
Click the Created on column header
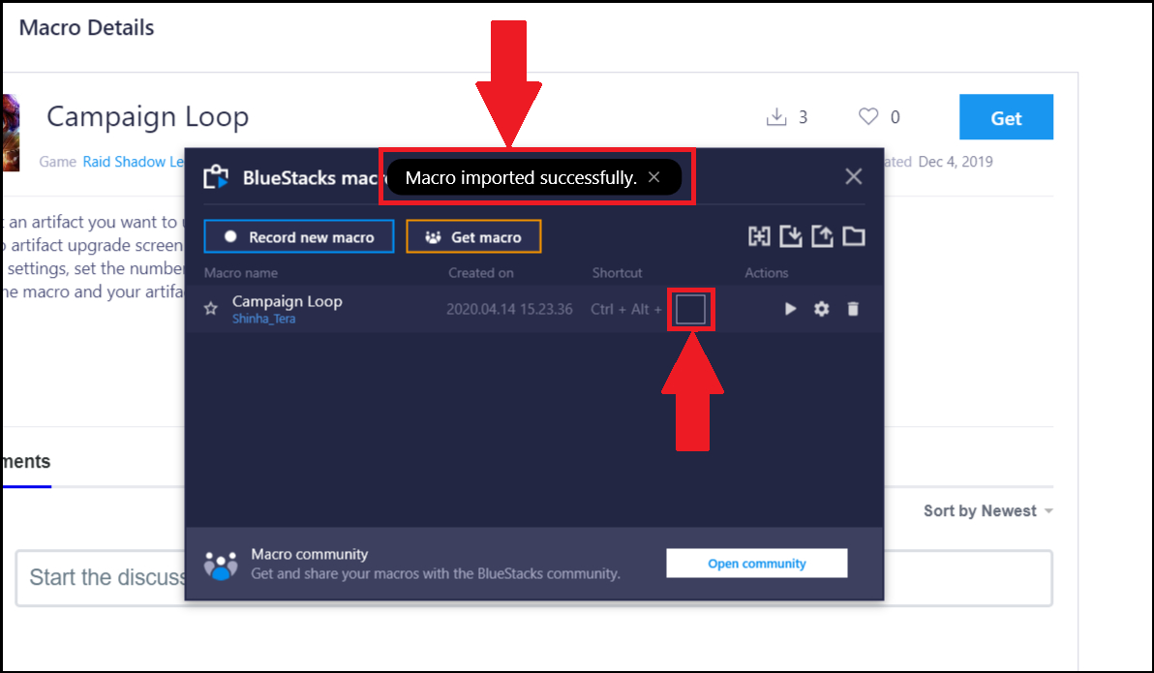click(x=481, y=273)
